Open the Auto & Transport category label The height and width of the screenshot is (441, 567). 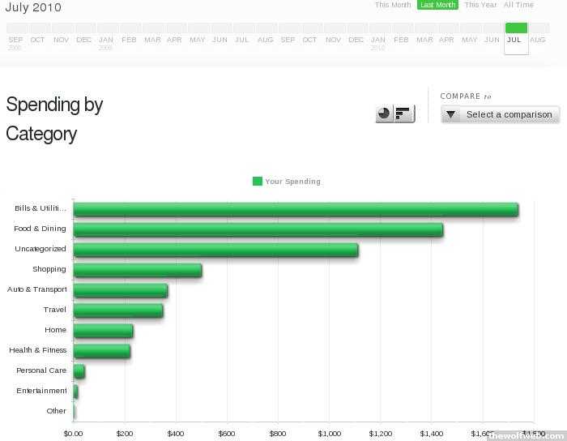pos(37,289)
